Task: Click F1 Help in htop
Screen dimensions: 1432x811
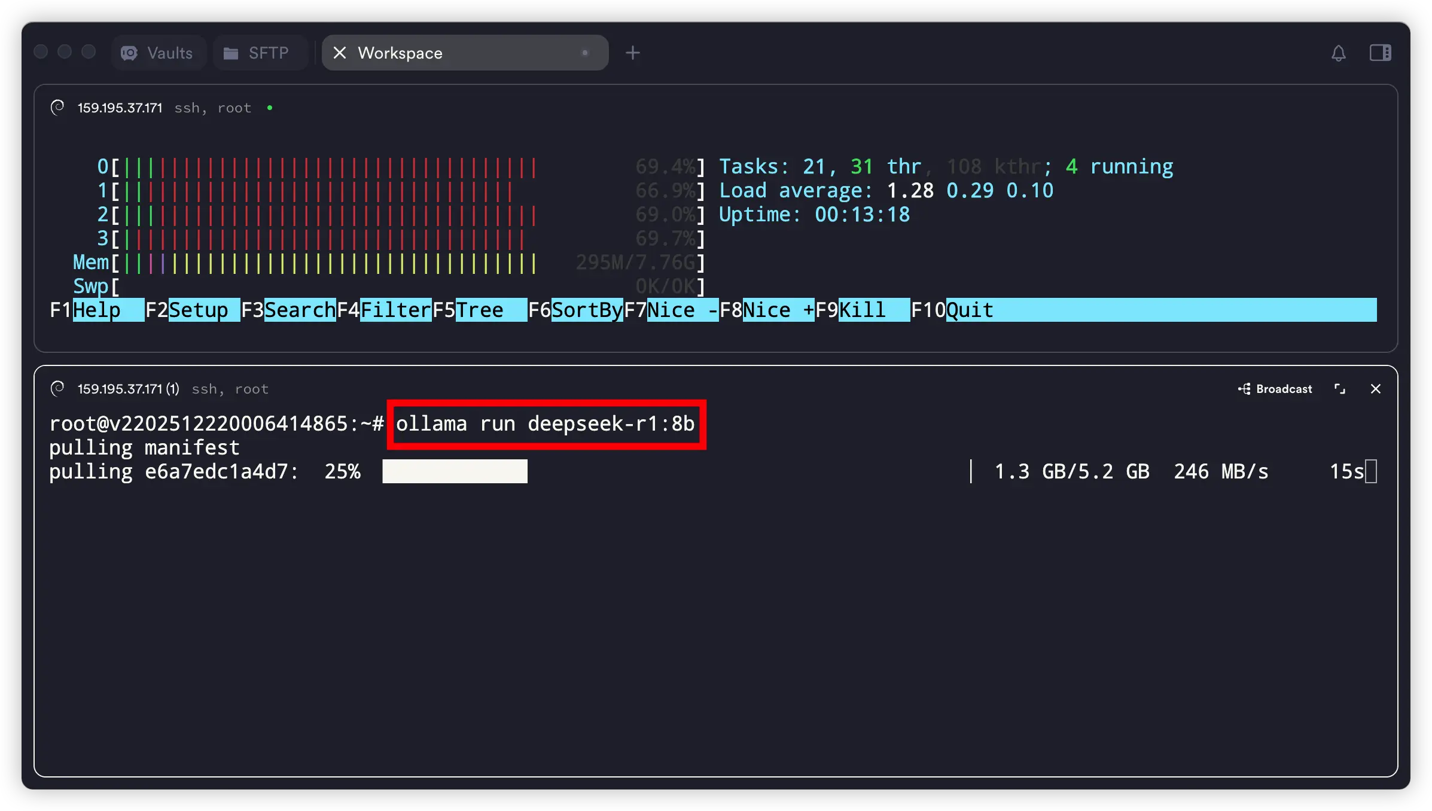Action: [97, 310]
